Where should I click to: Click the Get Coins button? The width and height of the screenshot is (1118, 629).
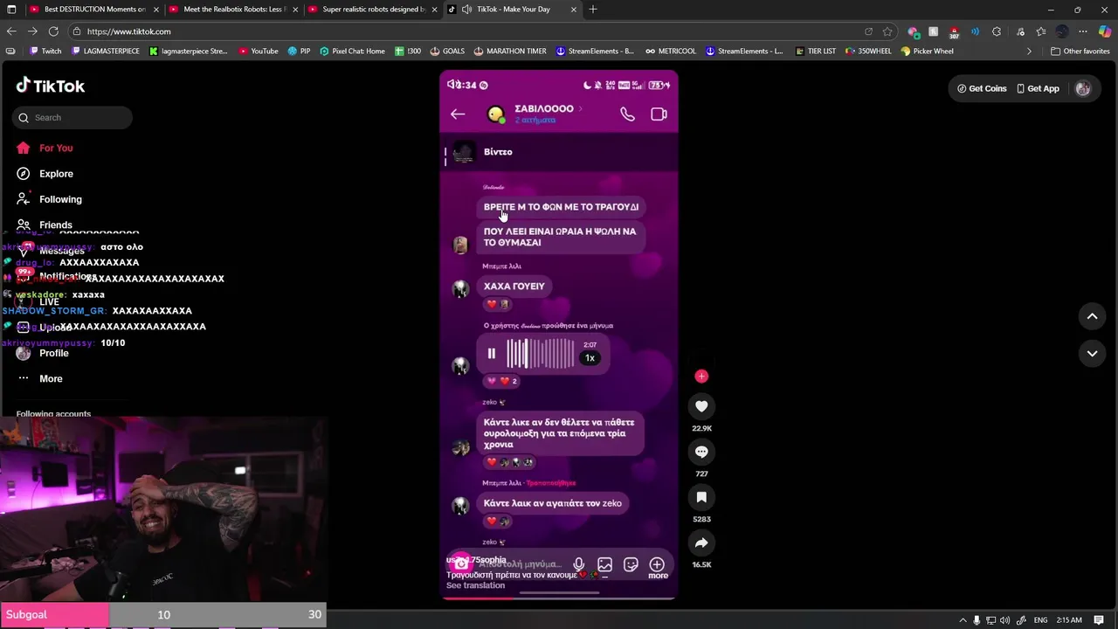(982, 88)
